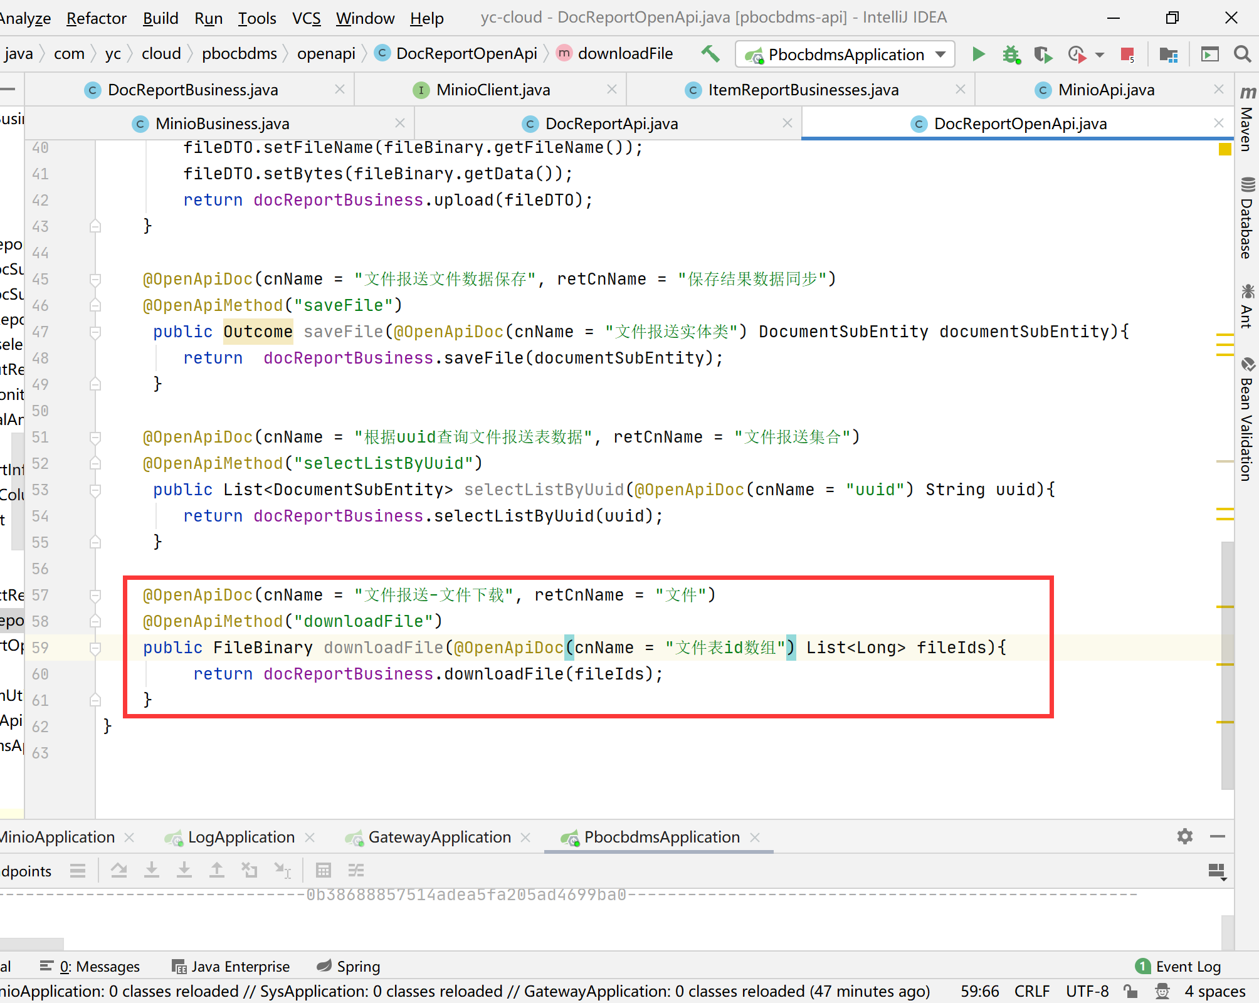Open Search Everywhere magnifier icon
The width and height of the screenshot is (1259, 1003).
tap(1242, 55)
